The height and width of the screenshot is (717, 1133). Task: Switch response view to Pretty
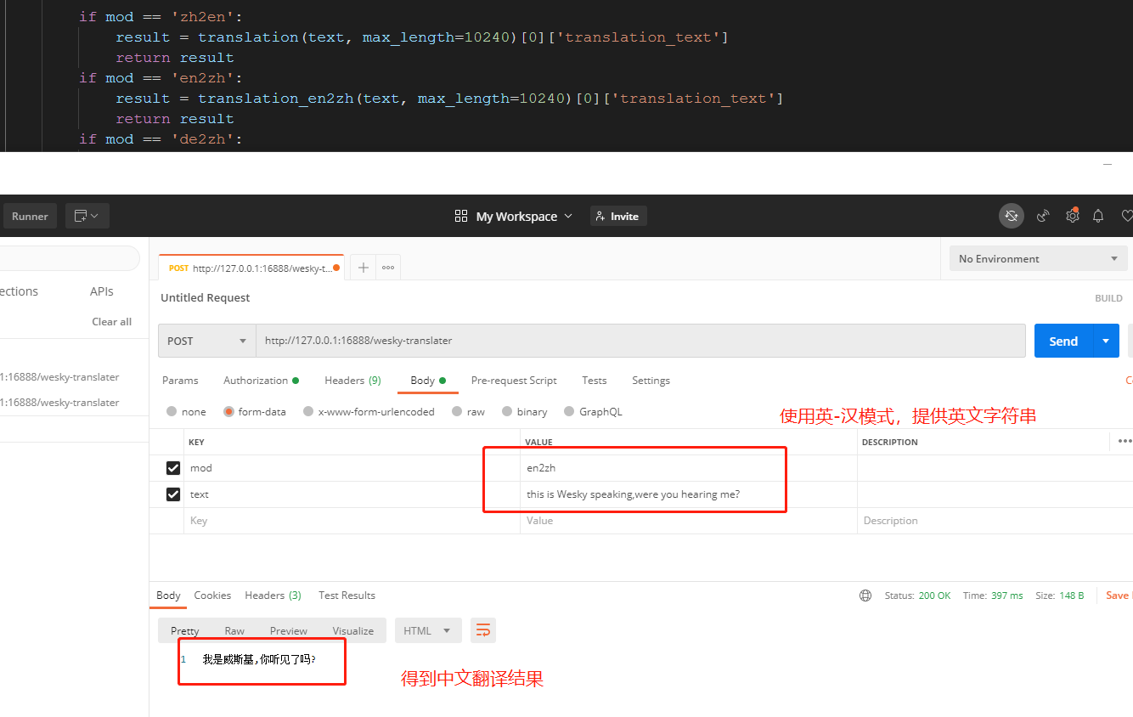coord(184,630)
